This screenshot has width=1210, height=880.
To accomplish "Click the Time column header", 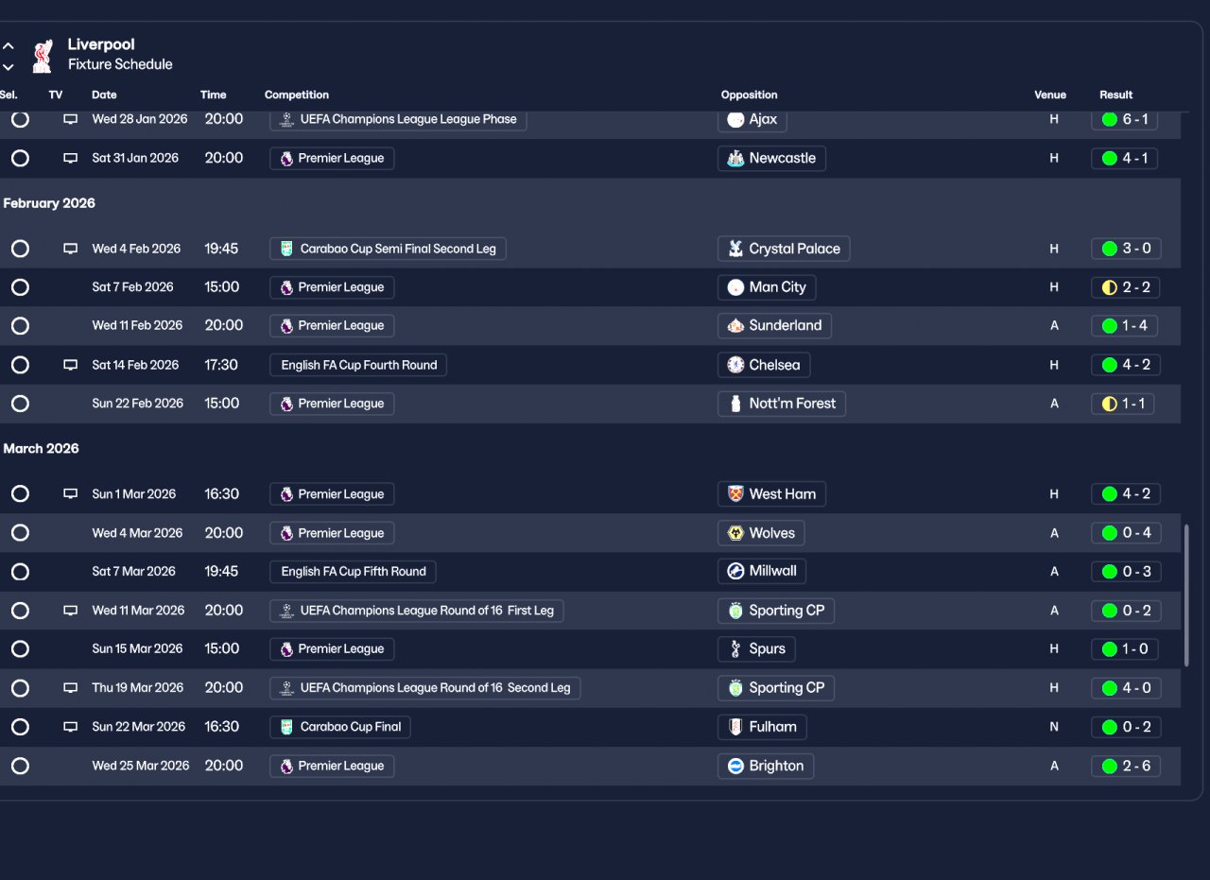I will click(214, 95).
